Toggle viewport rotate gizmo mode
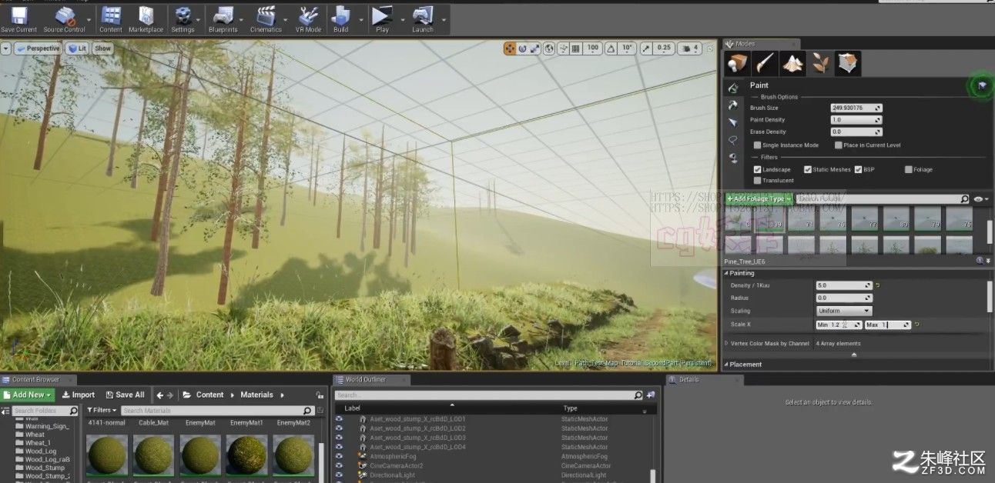This screenshot has height=483, width=995. tap(522, 48)
